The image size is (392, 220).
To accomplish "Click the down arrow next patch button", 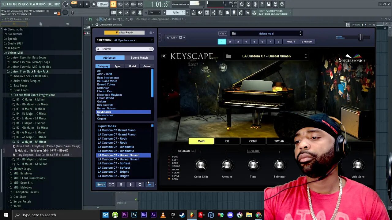I will tap(121, 185).
